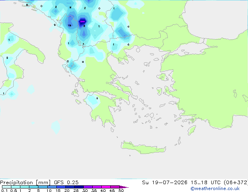Pick the legend swatch between 0.1 and 0.5

point(7,187)
